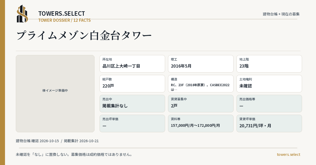Select the 賃料帯 157,000円/月 card
The image size is (316, 165).
(201, 123)
